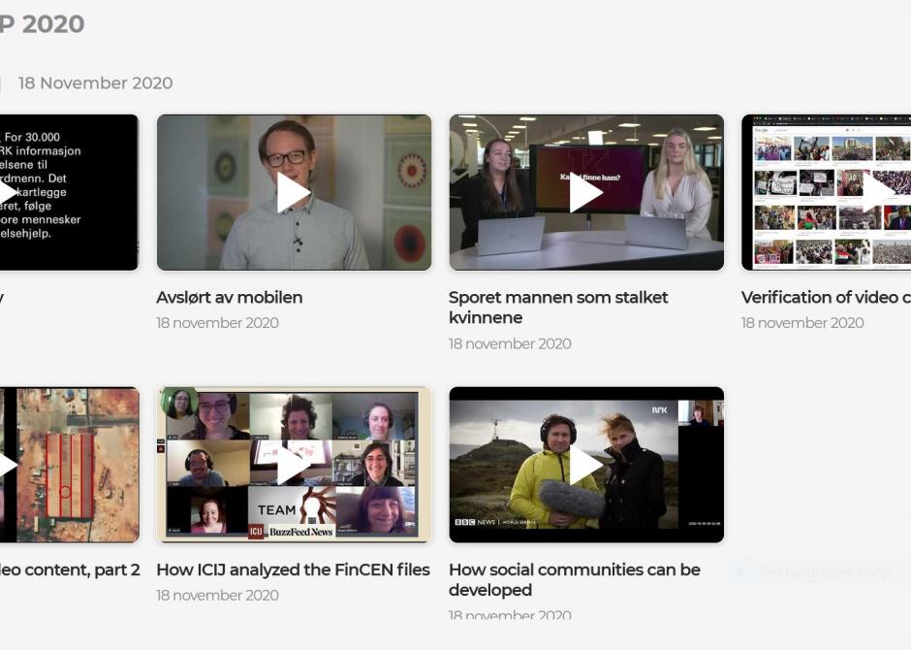Click the date under Sporet mannen title
Image resolution: width=911 pixels, height=650 pixels.
click(x=510, y=343)
